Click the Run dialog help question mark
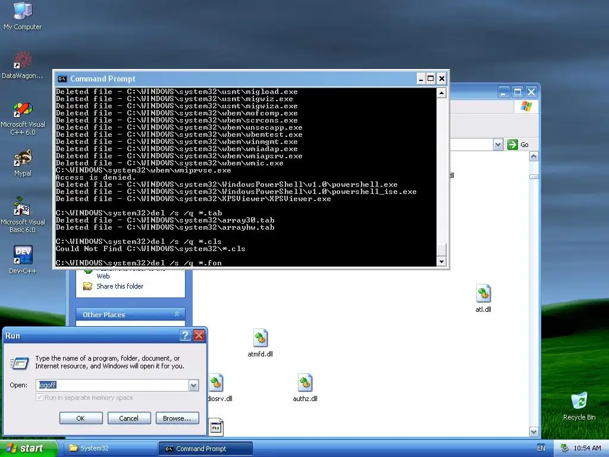 click(x=186, y=336)
